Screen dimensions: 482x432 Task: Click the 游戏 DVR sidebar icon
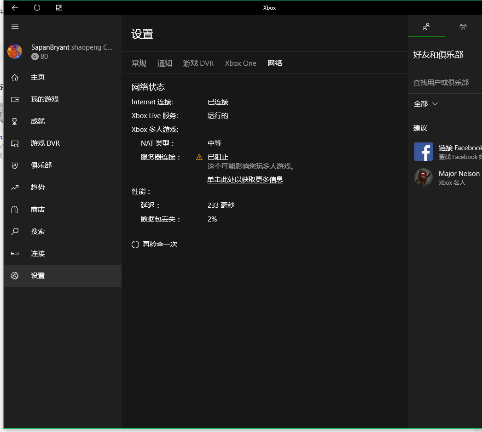15,143
